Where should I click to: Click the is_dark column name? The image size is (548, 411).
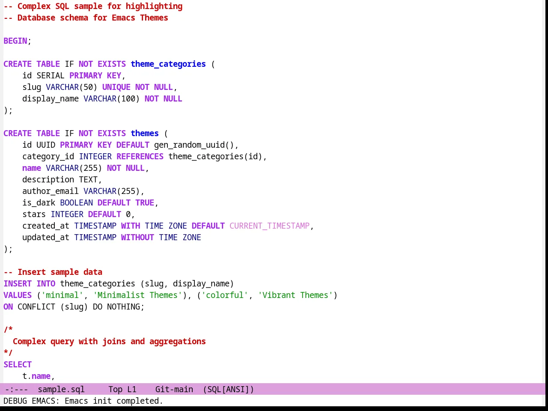click(x=39, y=203)
